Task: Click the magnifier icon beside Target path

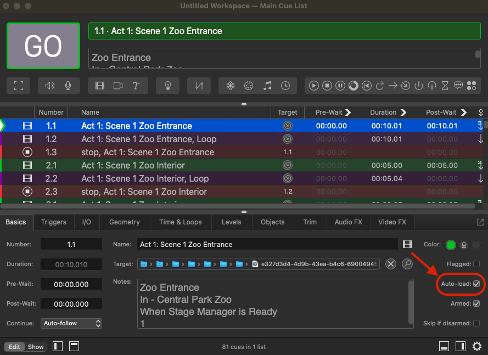Action: (x=407, y=264)
